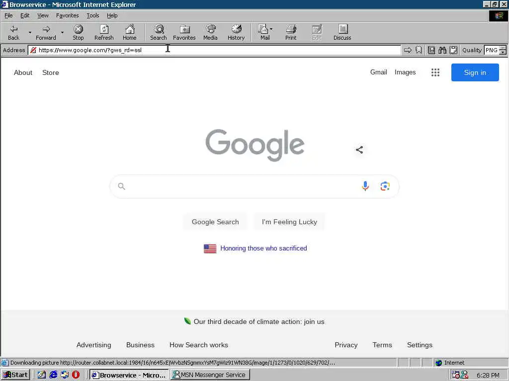
Task: Open the Terms footer link
Action: coord(382,345)
